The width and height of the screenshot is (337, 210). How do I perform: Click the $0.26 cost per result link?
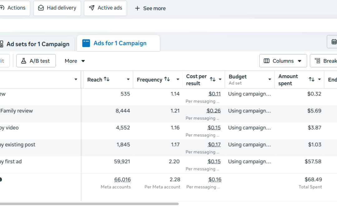[213, 111]
